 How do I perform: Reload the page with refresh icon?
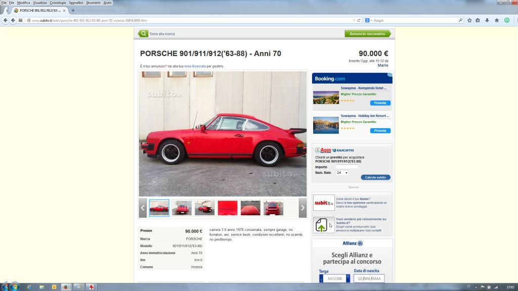pyautogui.click(x=359, y=20)
